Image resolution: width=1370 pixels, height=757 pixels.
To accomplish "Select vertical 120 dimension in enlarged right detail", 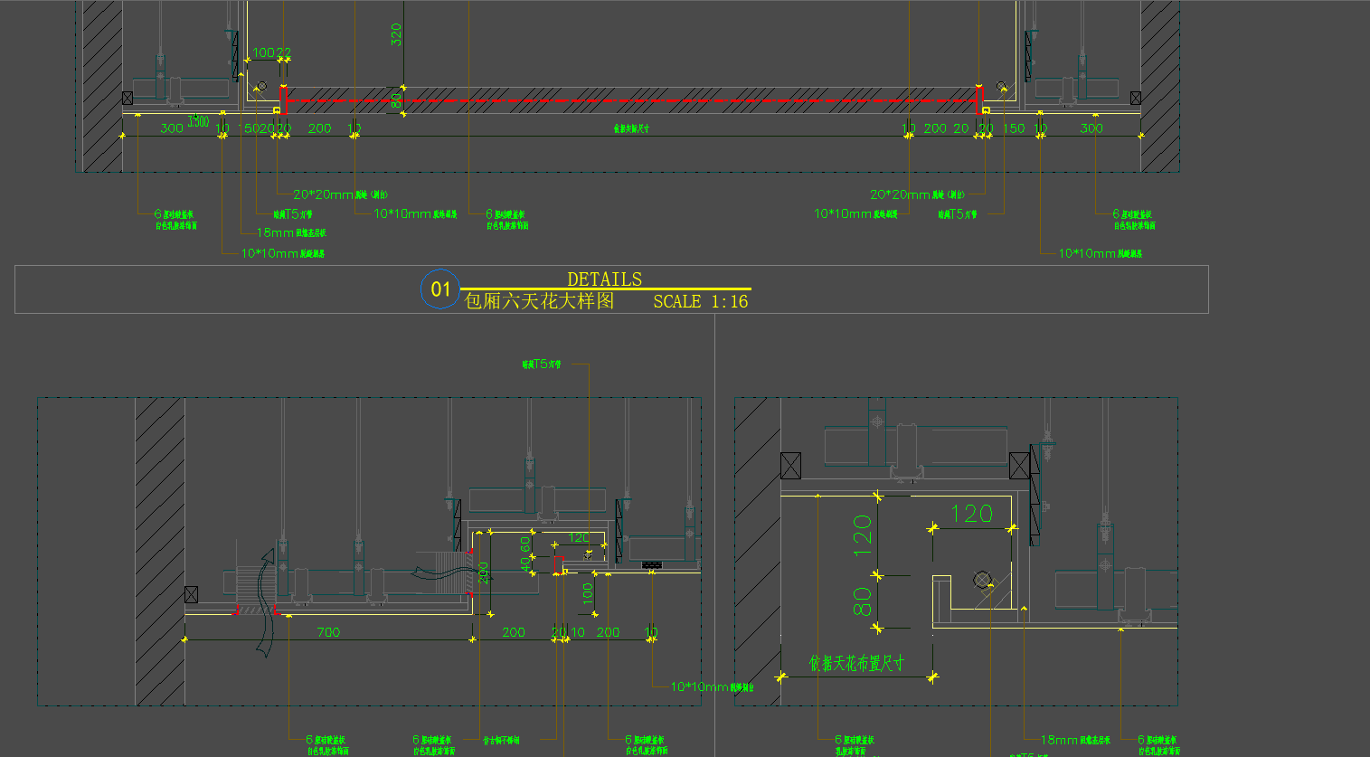I will click(x=862, y=535).
